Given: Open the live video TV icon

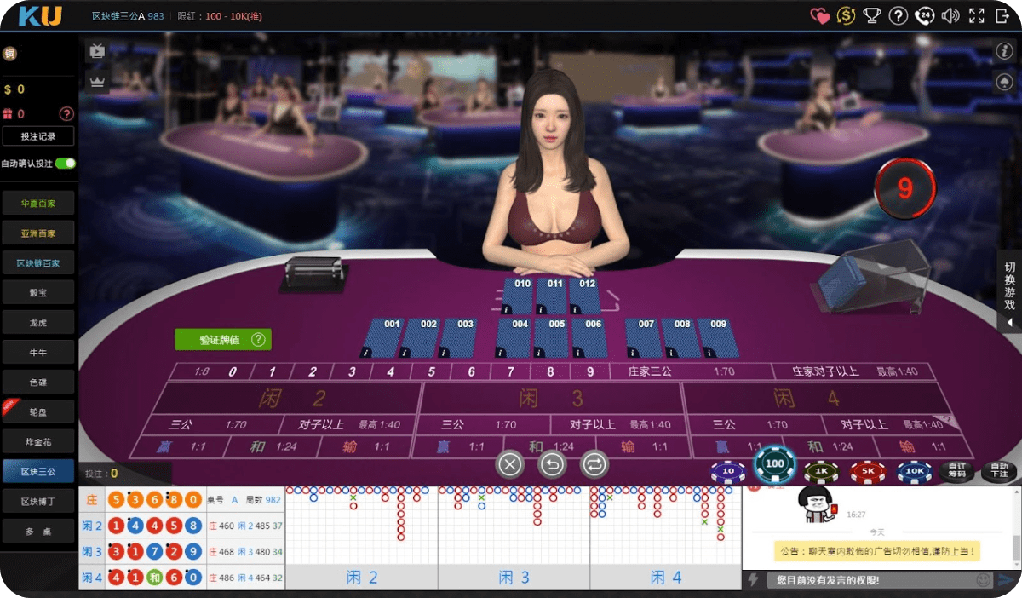Looking at the screenshot, I should [x=97, y=51].
